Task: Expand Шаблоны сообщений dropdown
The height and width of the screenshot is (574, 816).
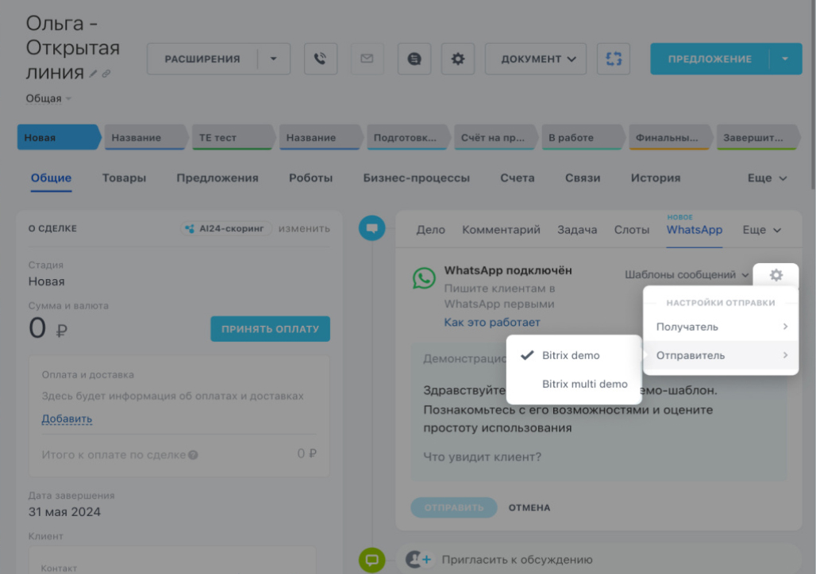Action: [687, 275]
